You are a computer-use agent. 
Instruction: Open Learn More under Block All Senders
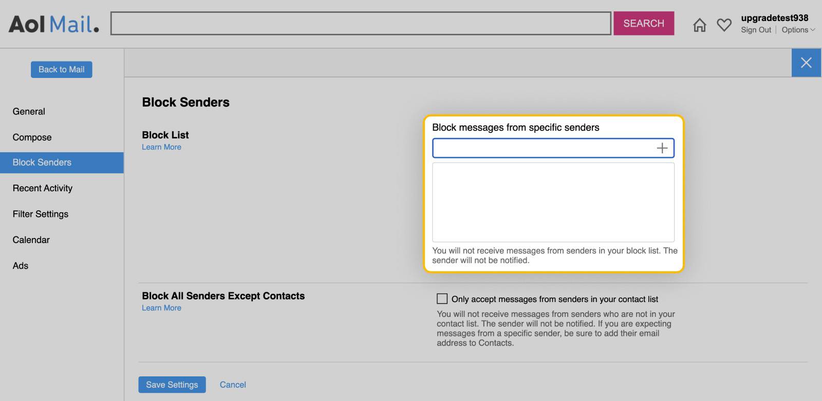click(161, 308)
